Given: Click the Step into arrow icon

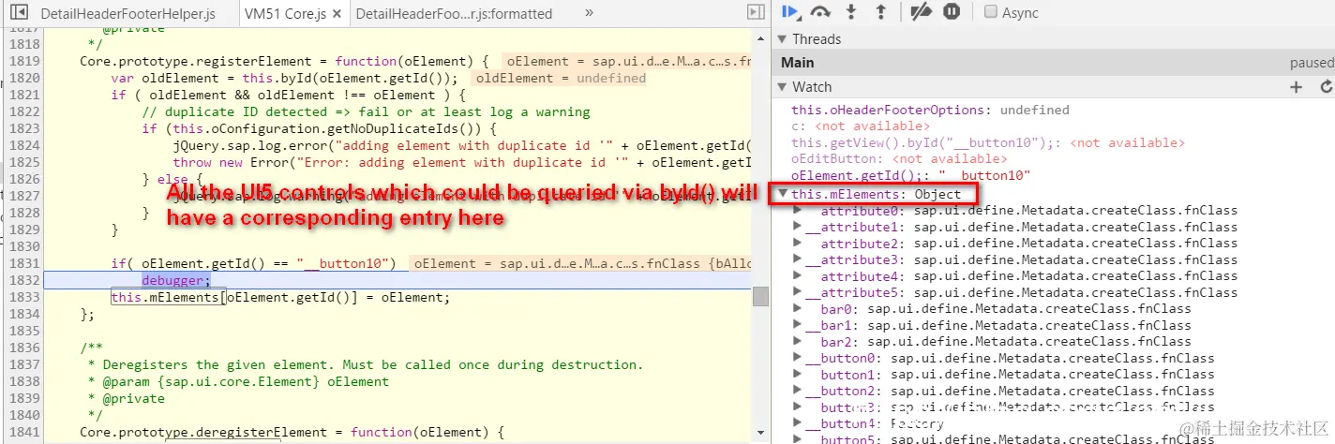Looking at the screenshot, I should click(x=851, y=12).
